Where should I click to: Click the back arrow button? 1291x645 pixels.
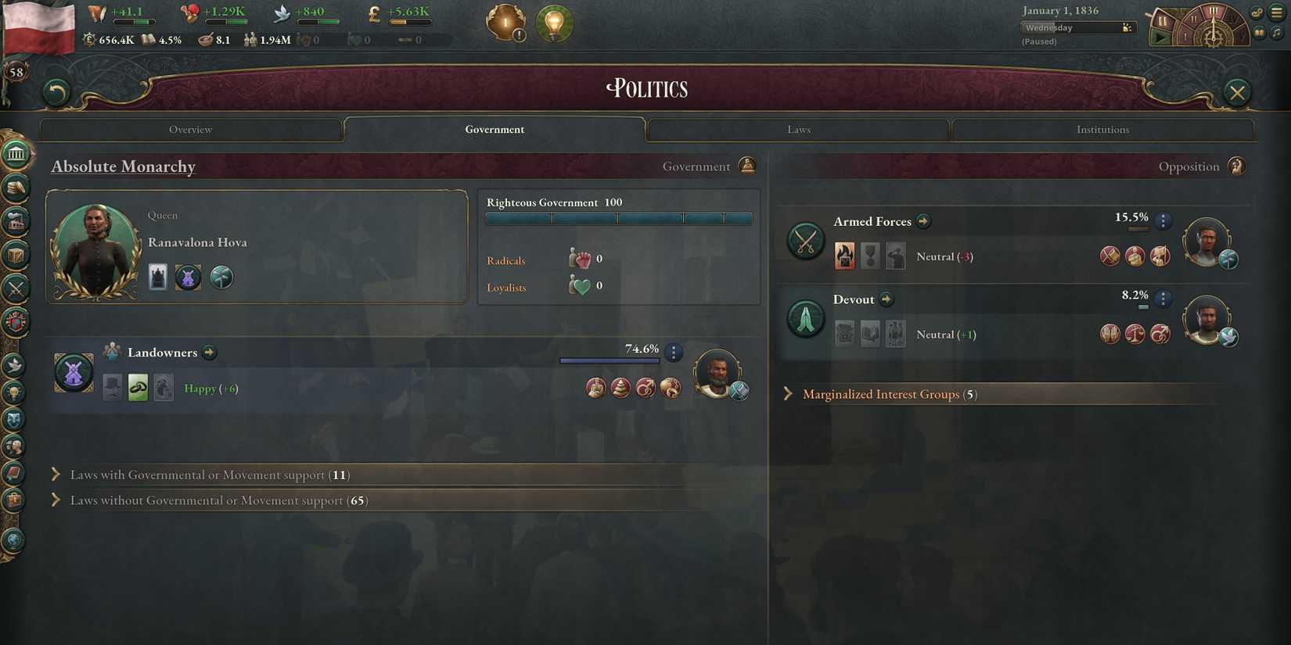(56, 93)
